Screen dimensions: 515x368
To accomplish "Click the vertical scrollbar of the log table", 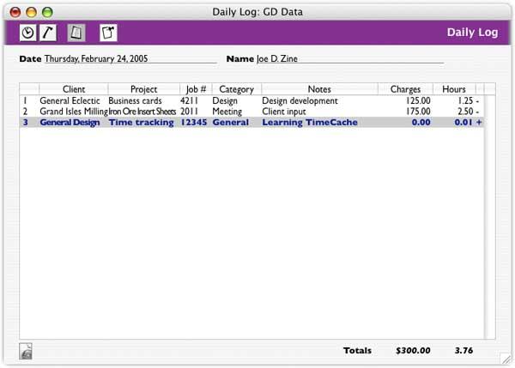I will (490, 217).
